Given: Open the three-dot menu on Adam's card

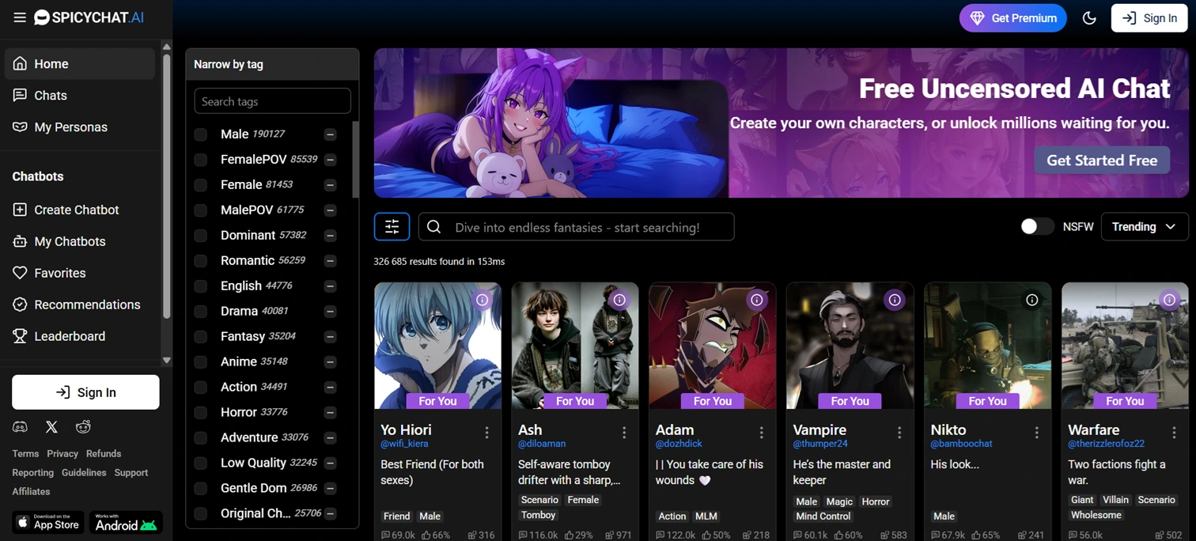Looking at the screenshot, I should [x=761, y=433].
